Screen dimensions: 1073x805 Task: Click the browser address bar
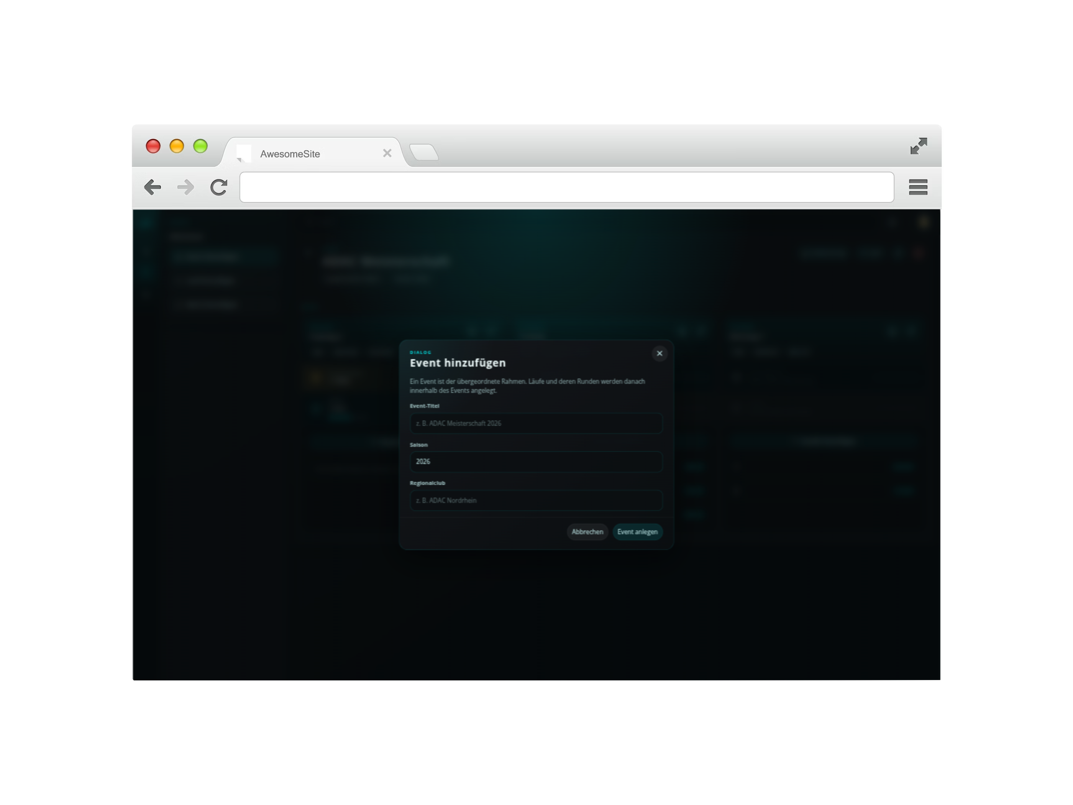coord(566,187)
